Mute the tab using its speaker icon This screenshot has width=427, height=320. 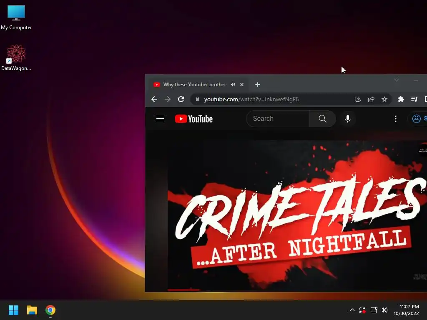click(233, 85)
